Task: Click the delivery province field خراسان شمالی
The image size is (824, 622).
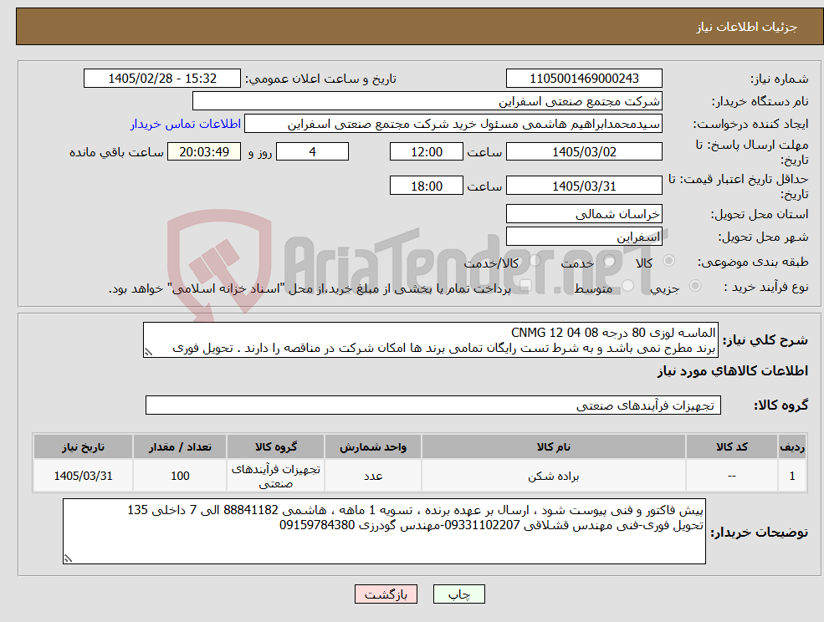Action: 584,214
